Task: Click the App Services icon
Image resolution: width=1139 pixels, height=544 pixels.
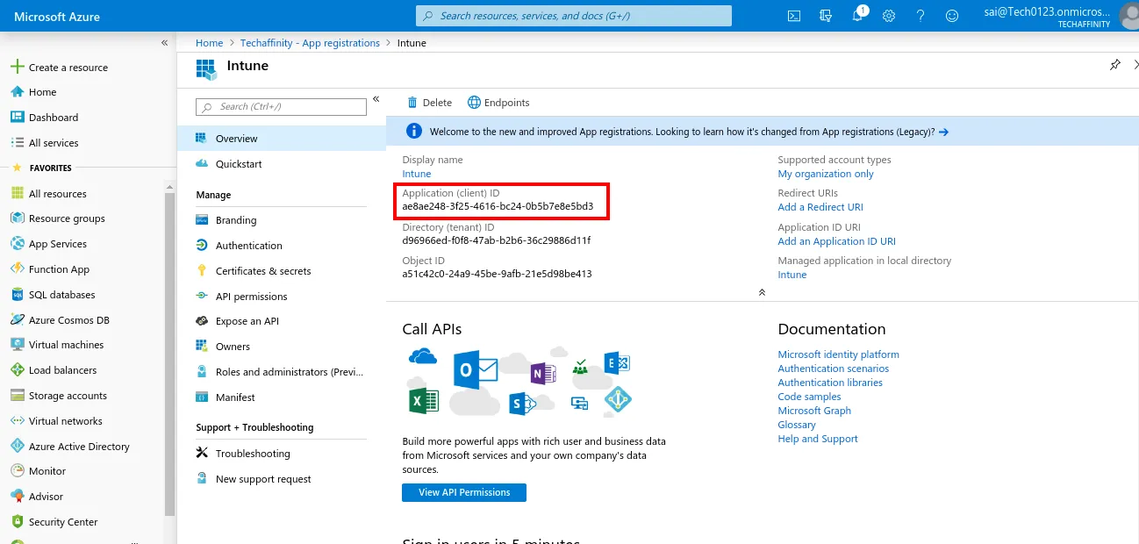Action: [17, 244]
